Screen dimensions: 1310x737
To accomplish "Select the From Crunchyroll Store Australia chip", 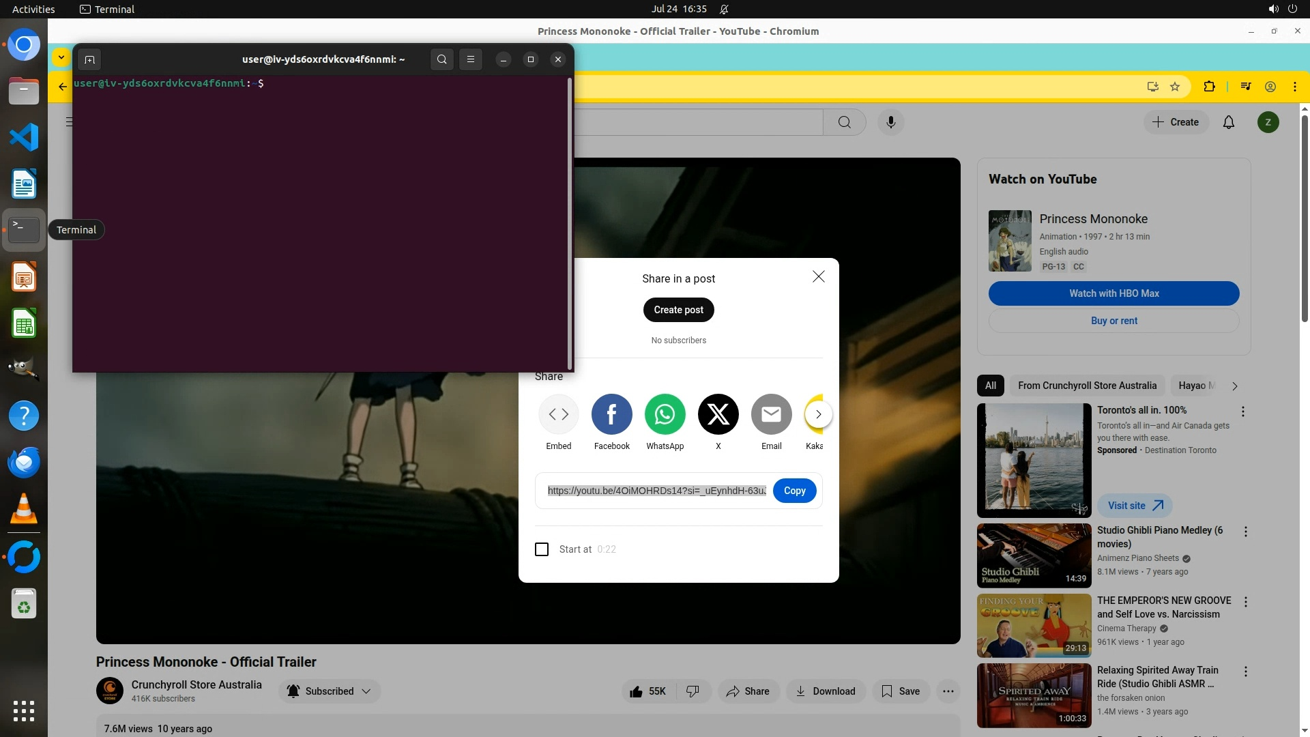I will pyautogui.click(x=1087, y=386).
